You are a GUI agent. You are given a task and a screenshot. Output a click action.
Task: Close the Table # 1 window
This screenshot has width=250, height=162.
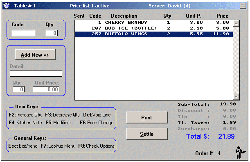tap(243, 6)
